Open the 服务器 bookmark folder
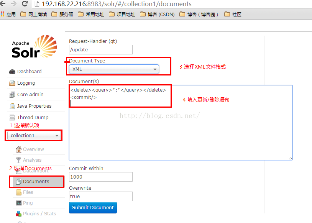This screenshot has width=312, height=223. coord(62,14)
